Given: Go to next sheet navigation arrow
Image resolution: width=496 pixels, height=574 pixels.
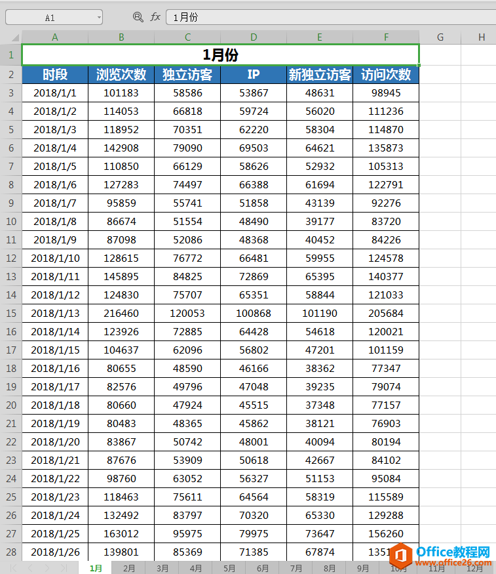Looking at the screenshot, I should pos(47,568).
